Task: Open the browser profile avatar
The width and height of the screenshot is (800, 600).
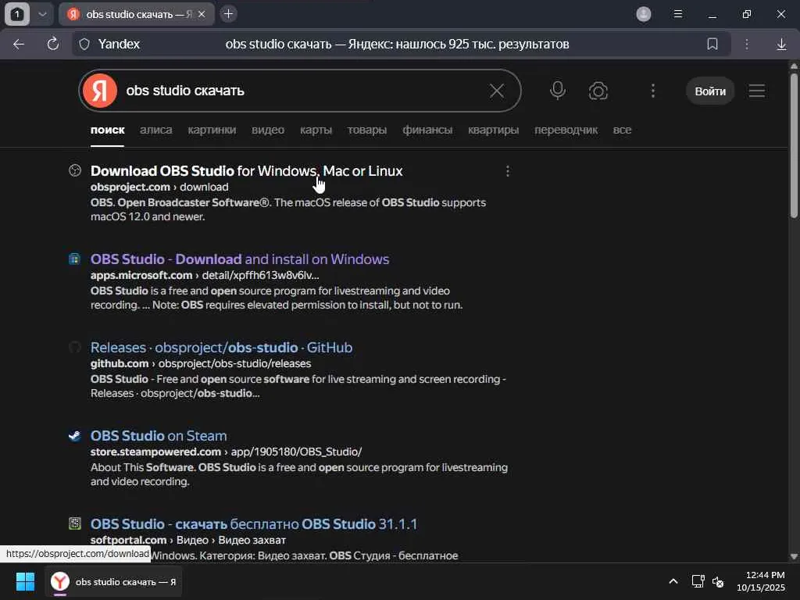Action: (644, 14)
